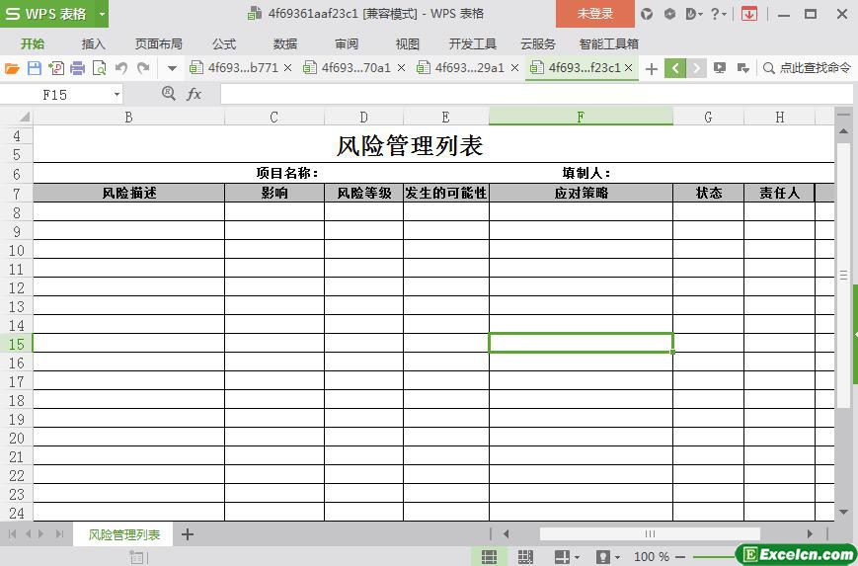Viewport: 858px width, 566px height.
Task: Open the 插入 ribbon tab
Action: (93, 43)
